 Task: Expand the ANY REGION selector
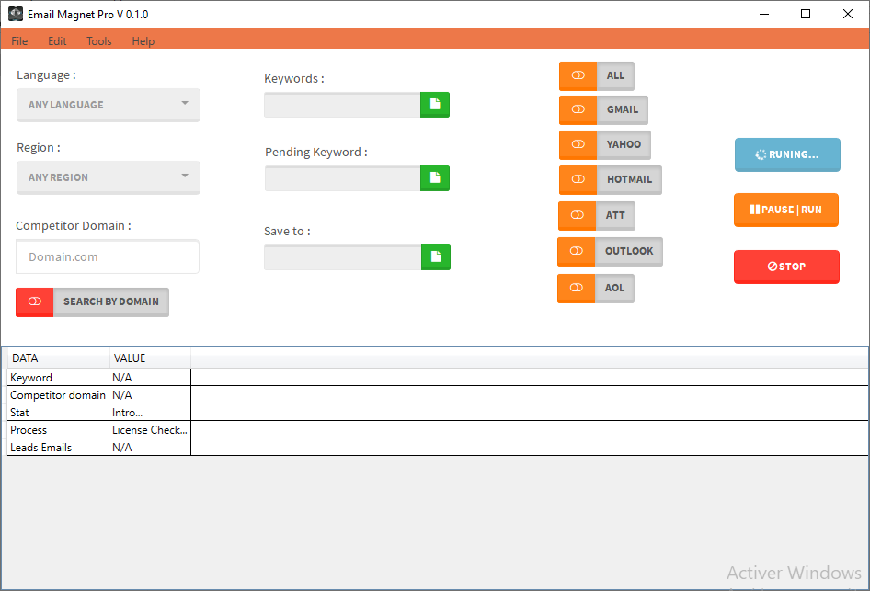point(108,175)
